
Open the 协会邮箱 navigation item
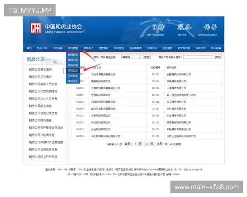216,48
